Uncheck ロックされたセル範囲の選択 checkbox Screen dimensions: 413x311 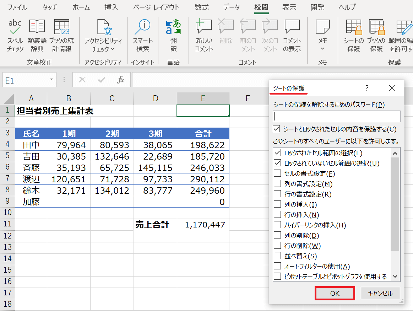(x=277, y=153)
